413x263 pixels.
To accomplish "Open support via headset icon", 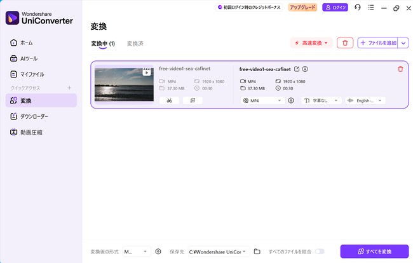I will (x=358, y=8).
